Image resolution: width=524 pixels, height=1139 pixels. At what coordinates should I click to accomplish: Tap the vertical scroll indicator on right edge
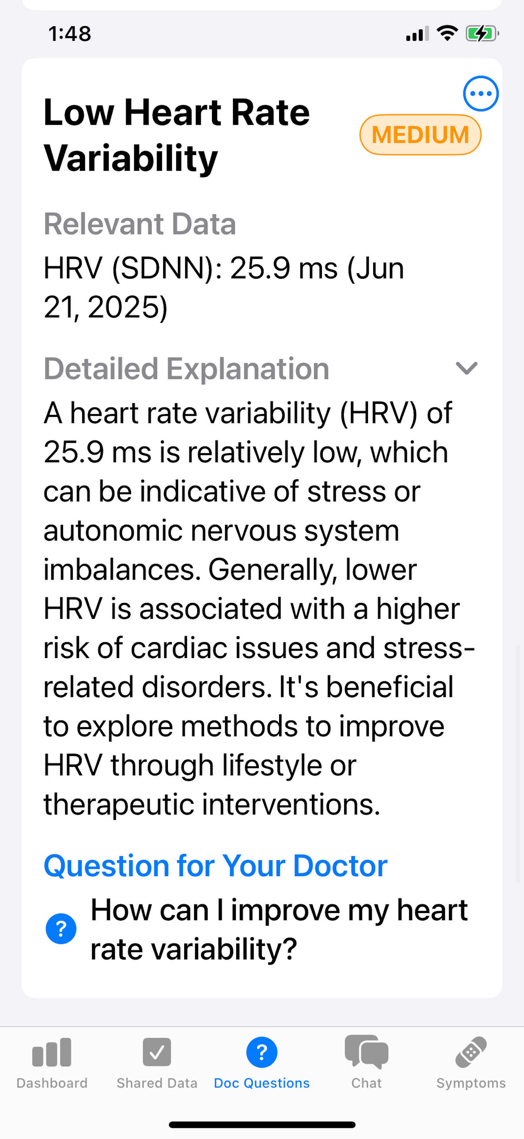tap(518, 763)
